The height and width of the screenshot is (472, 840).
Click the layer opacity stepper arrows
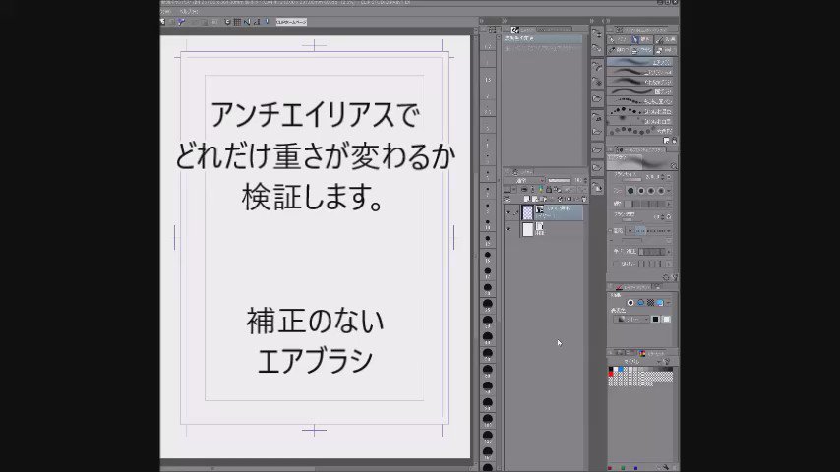(x=585, y=181)
